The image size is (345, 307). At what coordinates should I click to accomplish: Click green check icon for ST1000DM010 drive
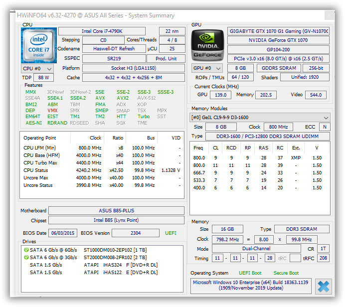pos(26,250)
